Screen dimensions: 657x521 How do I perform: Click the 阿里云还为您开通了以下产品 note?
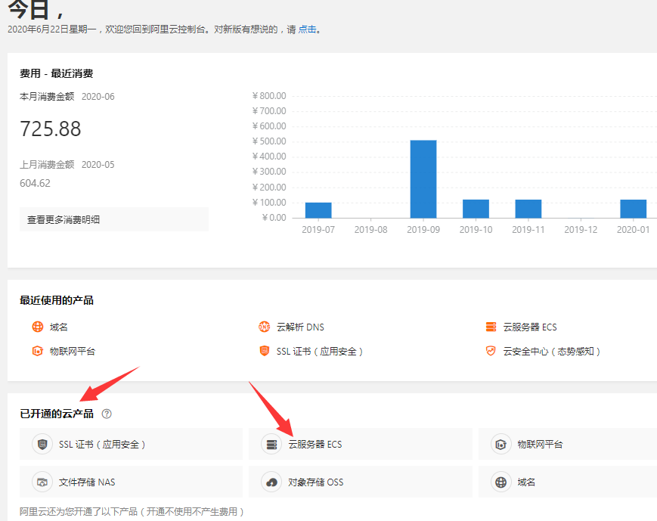point(132,511)
